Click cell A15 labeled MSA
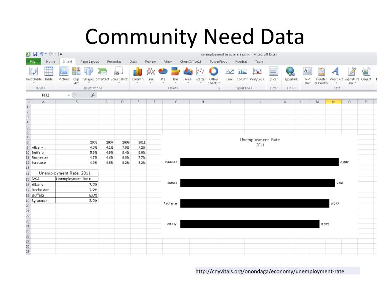This screenshot has height=292, width=390. tap(43, 179)
